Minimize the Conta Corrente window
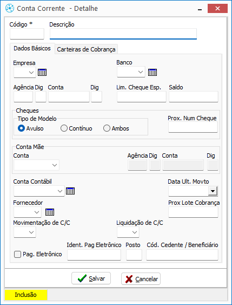Image resolution: width=232 pixels, height=305 pixels. (200, 9)
